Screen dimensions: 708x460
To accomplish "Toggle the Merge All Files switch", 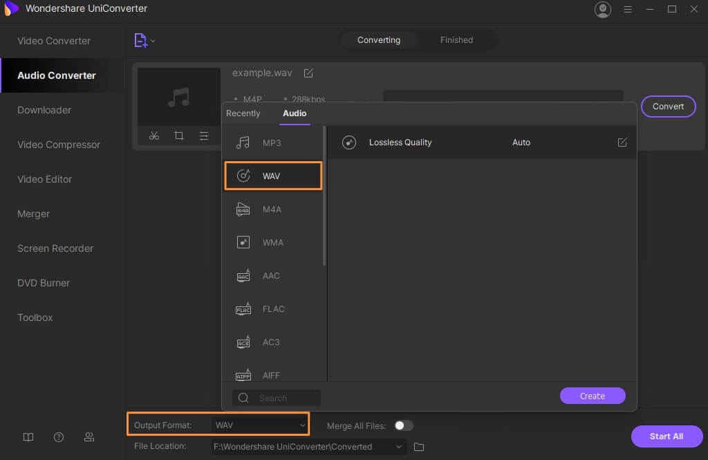I will coord(403,425).
